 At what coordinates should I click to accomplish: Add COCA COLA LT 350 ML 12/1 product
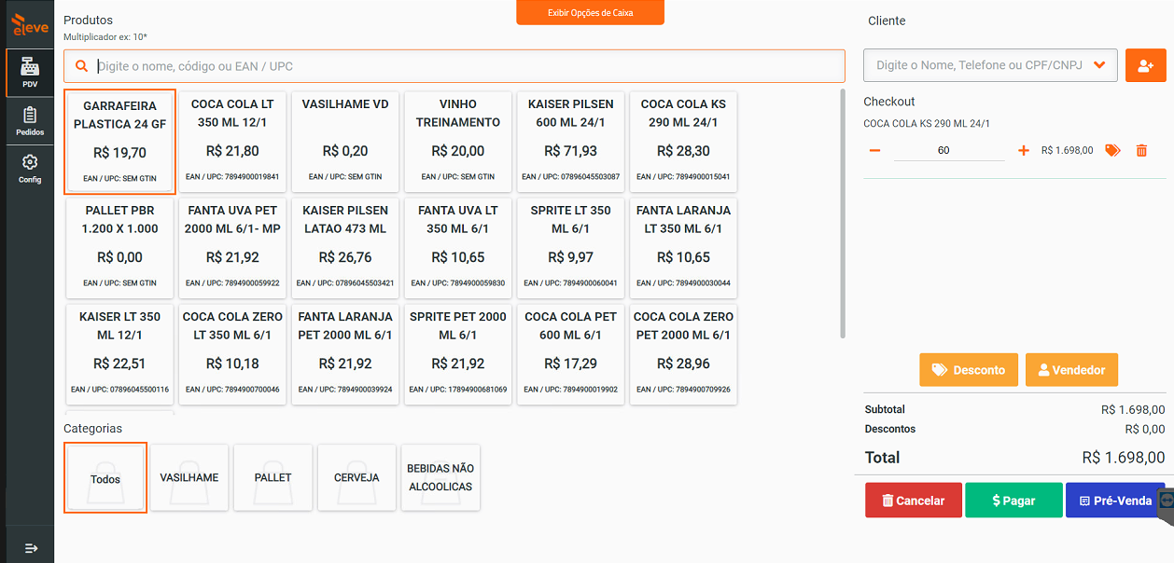point(233,140)
